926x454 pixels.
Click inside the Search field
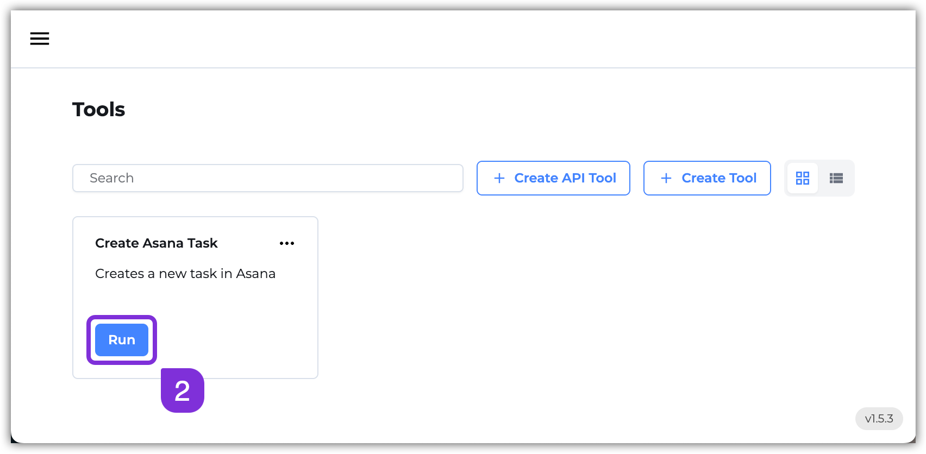tap(267, 178)
